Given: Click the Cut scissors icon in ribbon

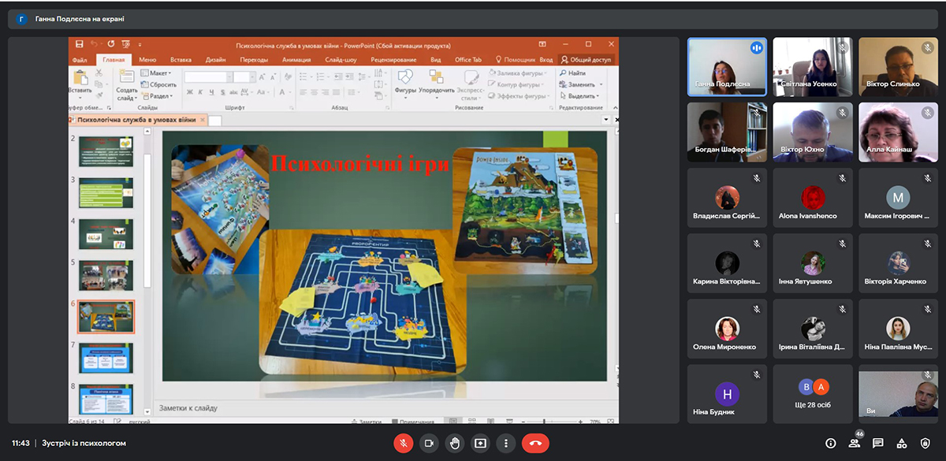Looking at the screenshot, I should click(x=99, y=72).
